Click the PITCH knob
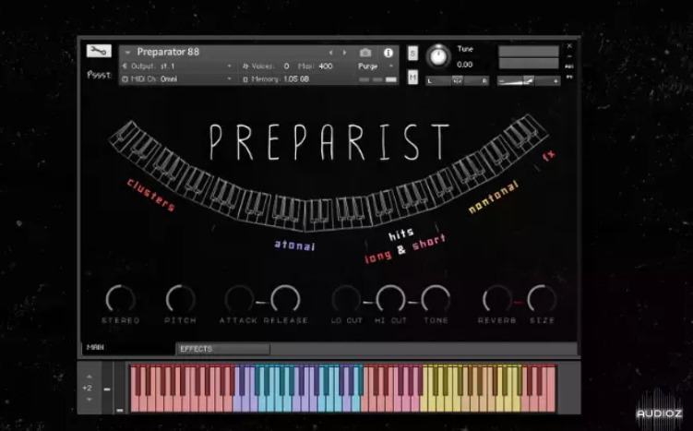 (x=180, y=299)
